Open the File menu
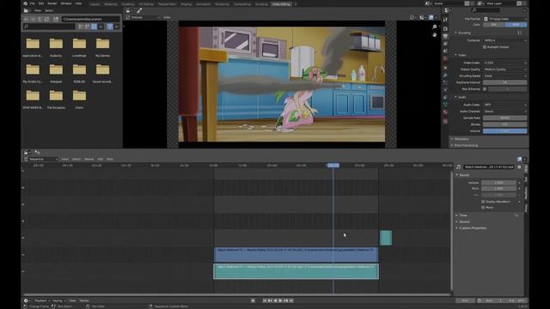The height and width of the screenshot is (309, 550). coord(33,3)
